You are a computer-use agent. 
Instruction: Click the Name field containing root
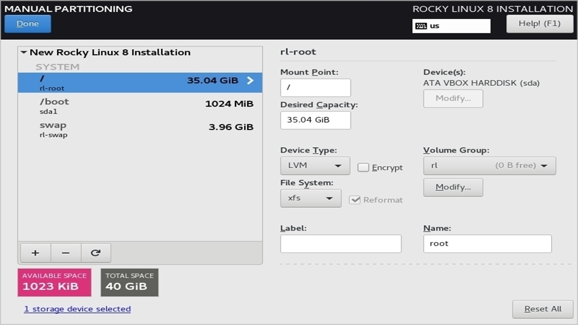[488, 244]
